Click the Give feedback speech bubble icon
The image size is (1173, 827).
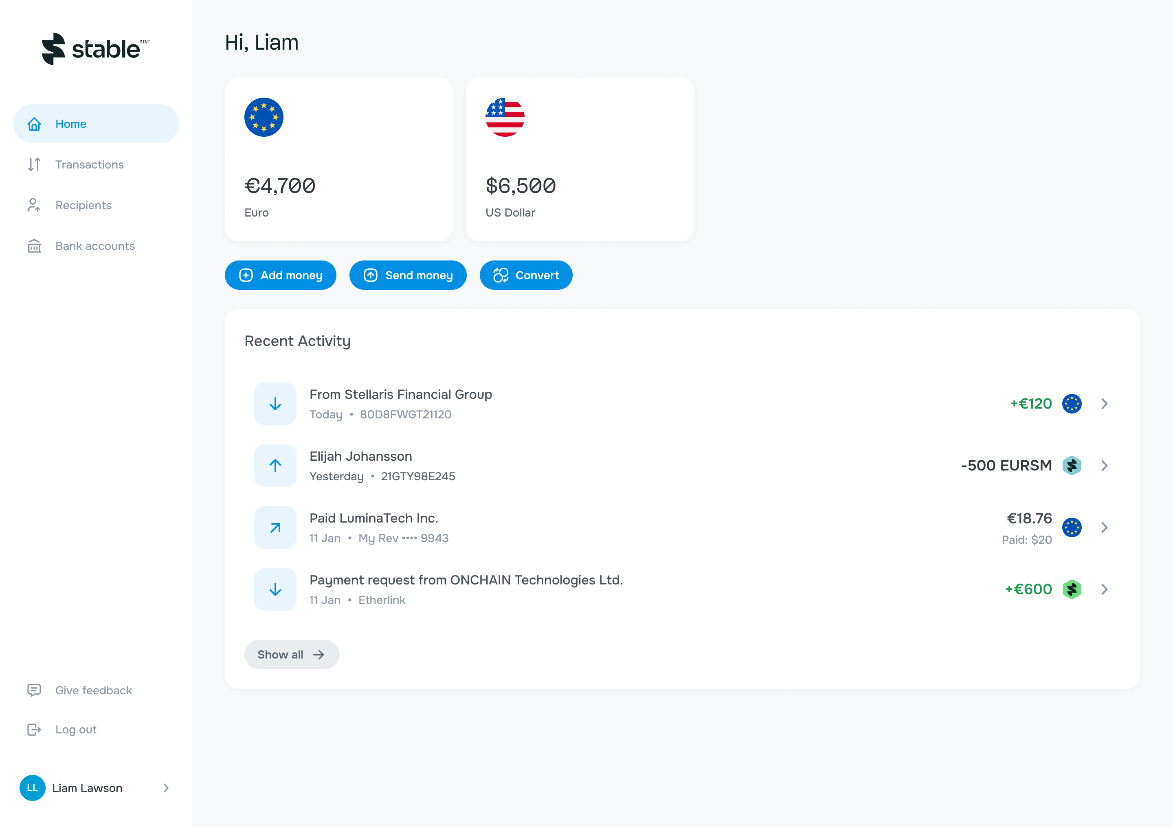coord(34,690)
